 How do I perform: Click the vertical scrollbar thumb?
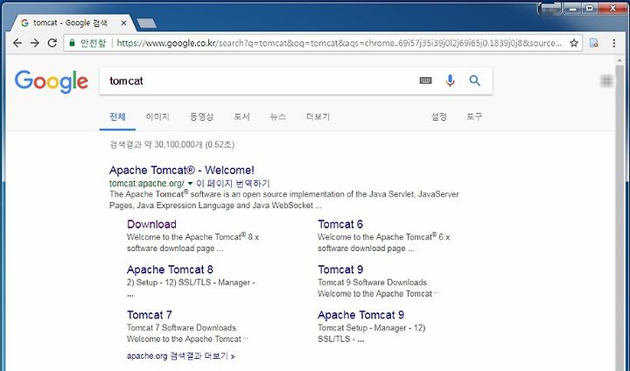[619, 217]
